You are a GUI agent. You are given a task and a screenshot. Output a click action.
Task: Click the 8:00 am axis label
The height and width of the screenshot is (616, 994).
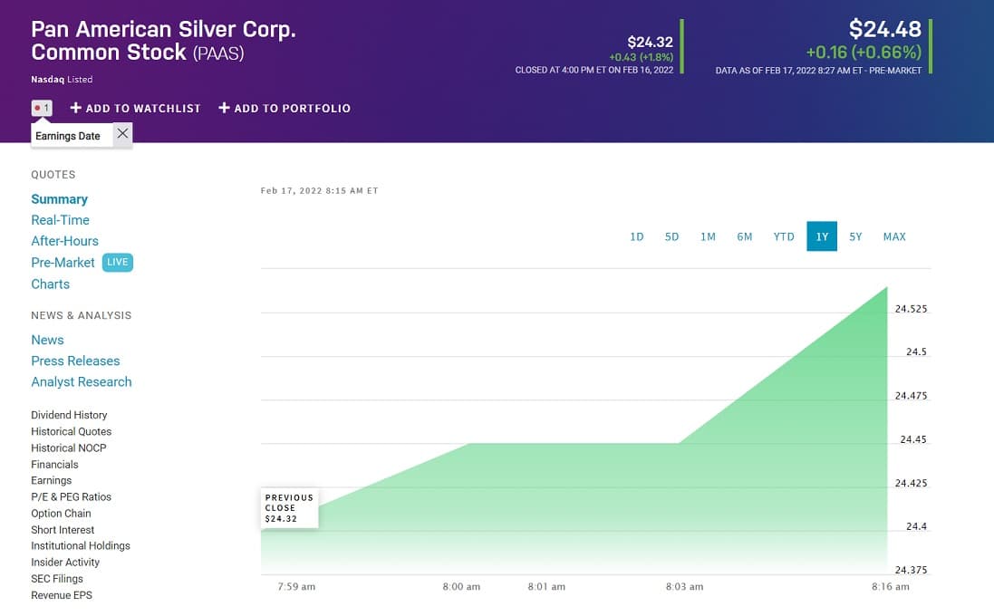(x=461, y=587)
